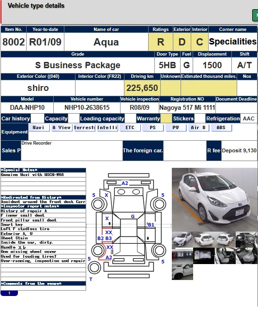The width and height of the screenshot is (258, 325).
Task: Click the overall rating R cell
Action: [x=161, y=42]
